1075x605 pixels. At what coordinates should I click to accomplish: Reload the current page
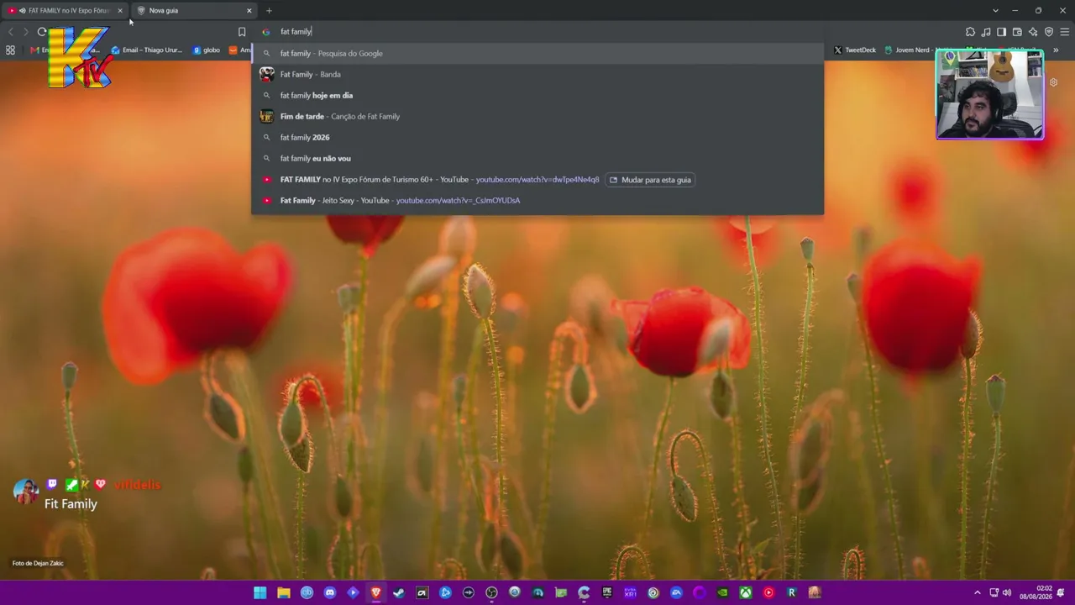pos(41,32)
